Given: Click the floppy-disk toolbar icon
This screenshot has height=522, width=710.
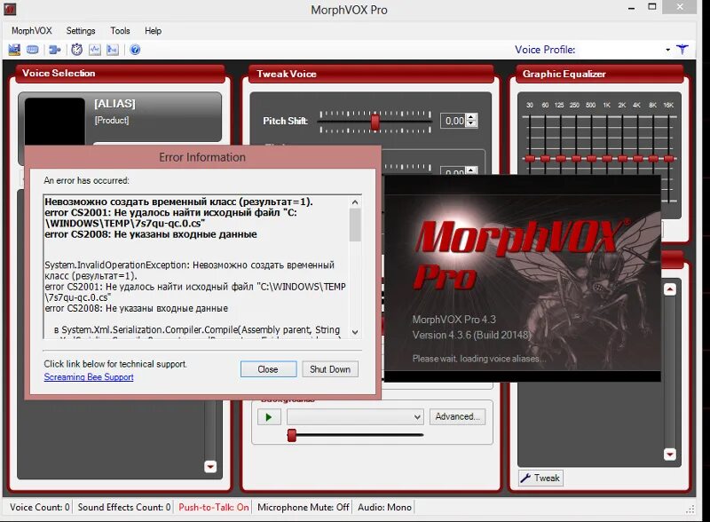Looking at the screenshot, I should tap(14, 50).
